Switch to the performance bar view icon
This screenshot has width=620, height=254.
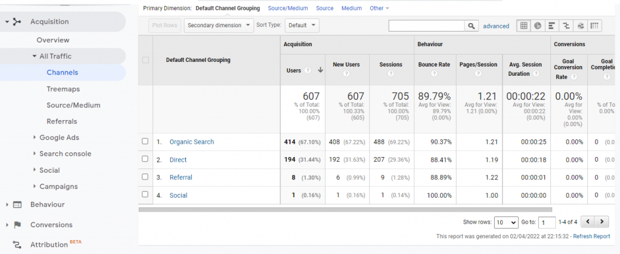(x=552, y=25)
